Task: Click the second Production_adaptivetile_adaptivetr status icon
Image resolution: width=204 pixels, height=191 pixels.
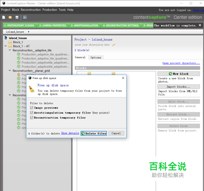Action: pyautogui.click(x=19, y=67)
